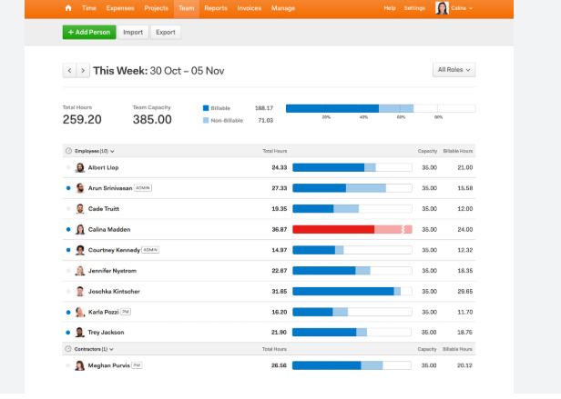Click the clock icon beside the Employees header
The height and width of the screenshot is (399, 561).
tap(68, 151)
